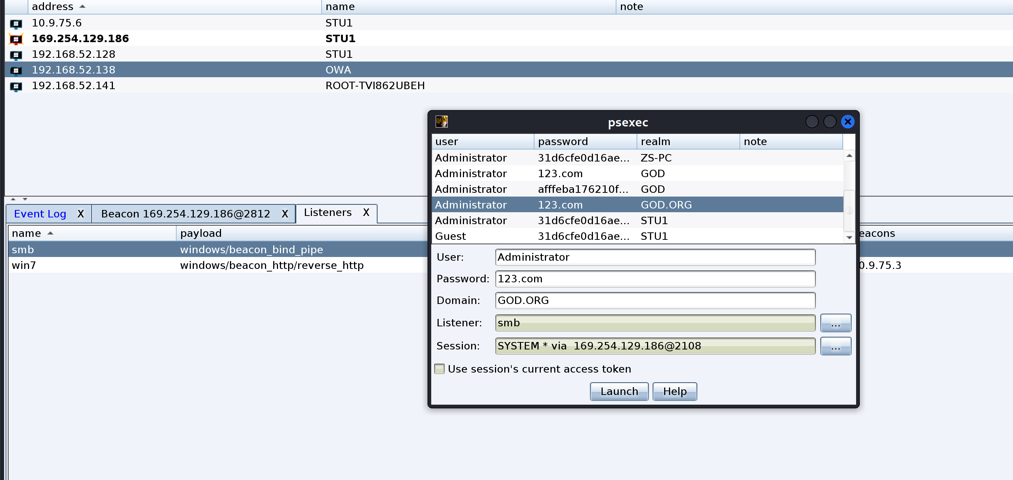Click the Domain input field

655,300
